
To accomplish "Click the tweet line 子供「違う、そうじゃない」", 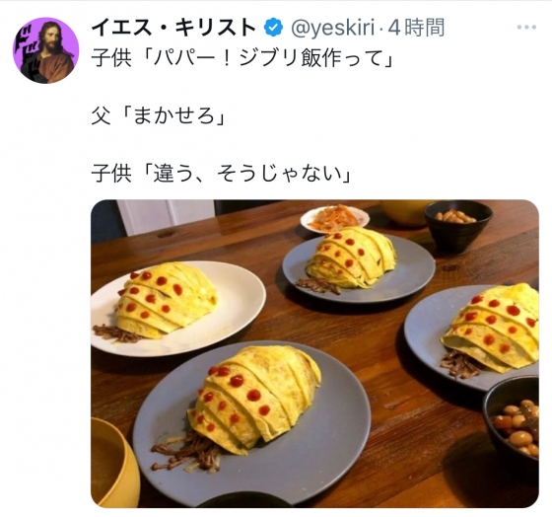I will (x=222, y=174).
